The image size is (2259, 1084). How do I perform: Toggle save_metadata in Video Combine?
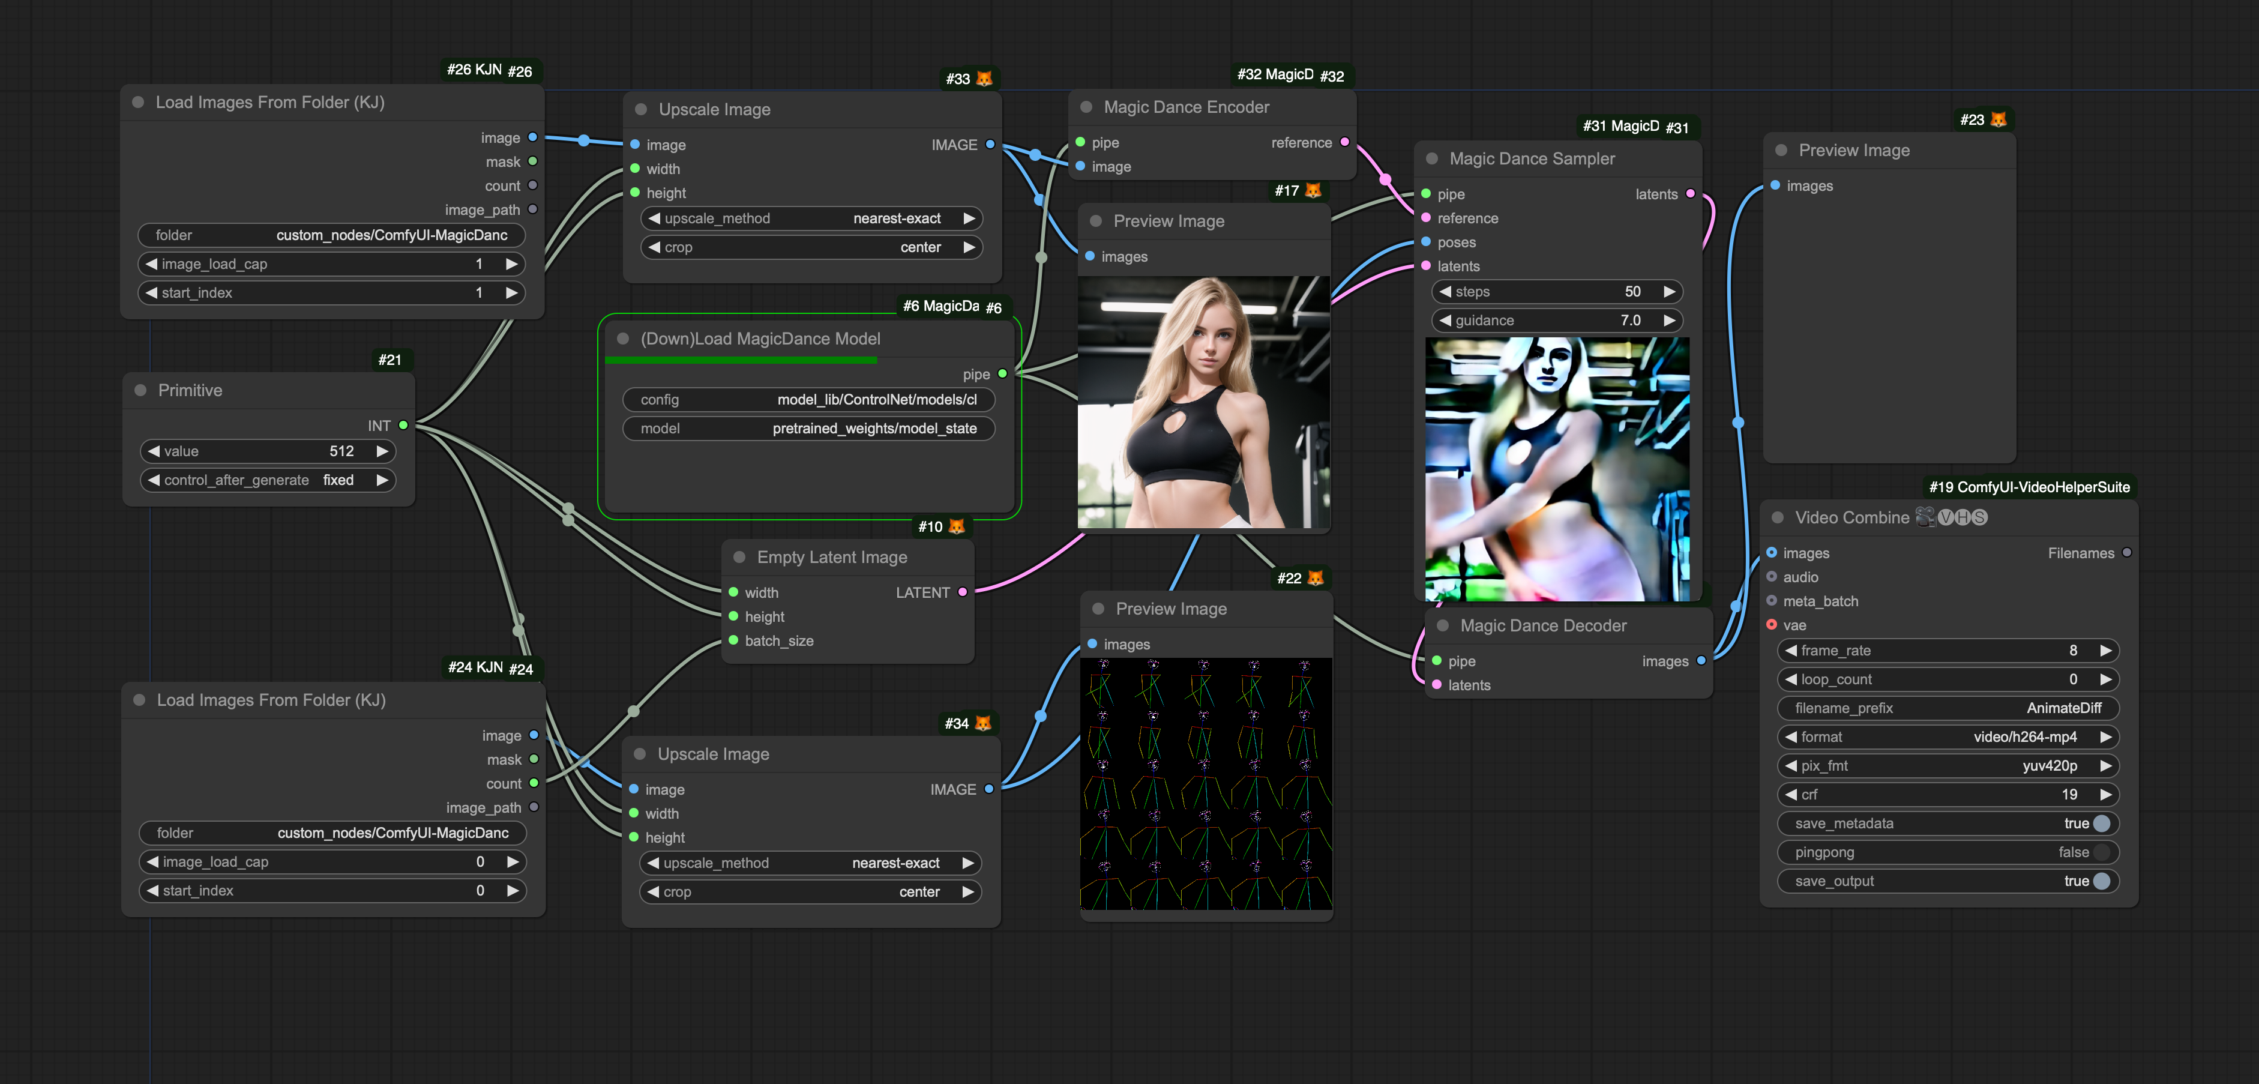coord(2101,824)
